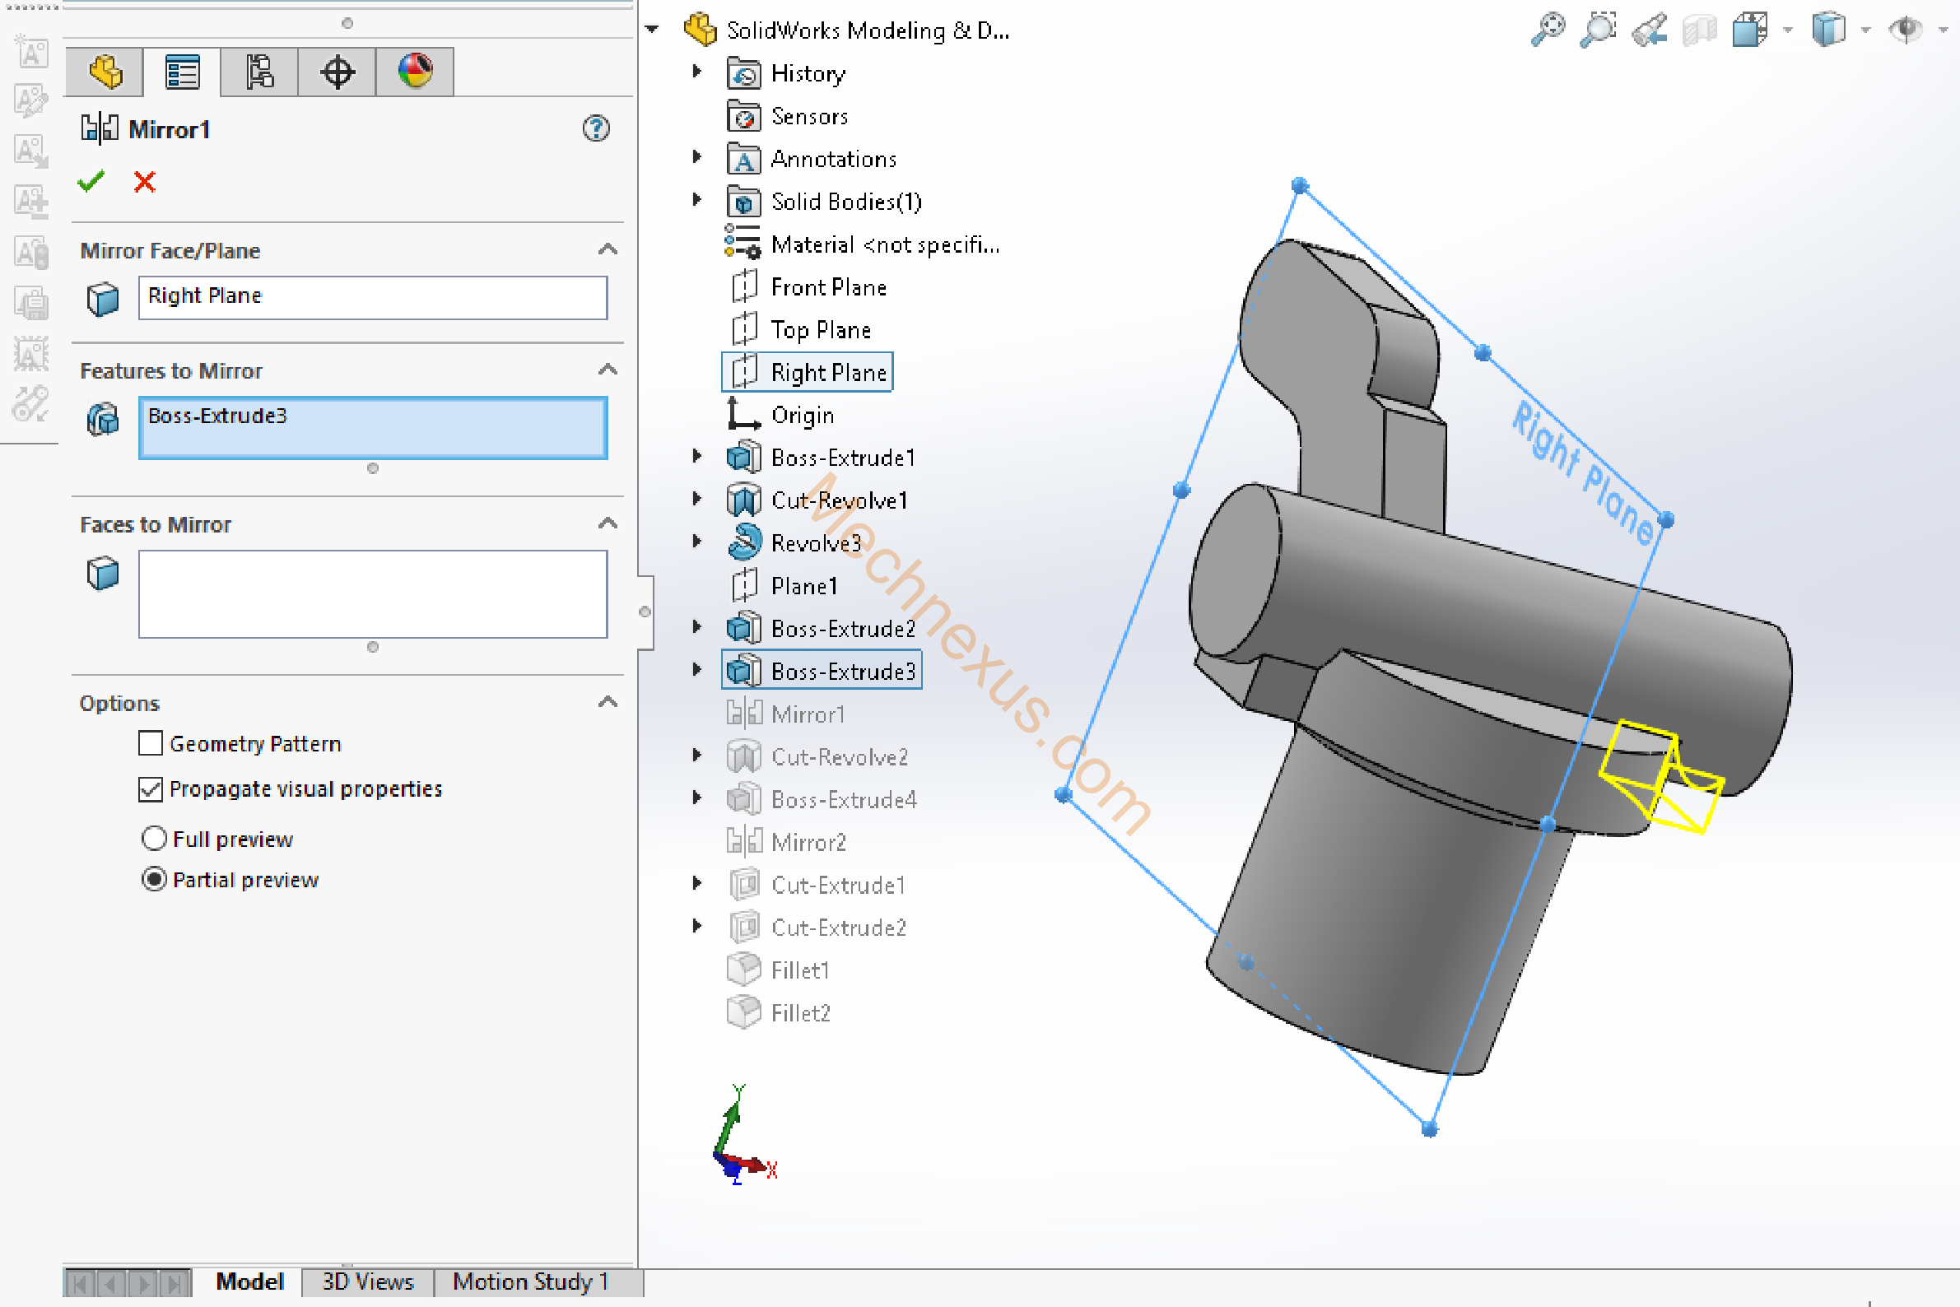Image resolution: width=1960 pixels, height=1307 pixels.
Task: Cancel the mirror with the red X
Action: [144, 181]
